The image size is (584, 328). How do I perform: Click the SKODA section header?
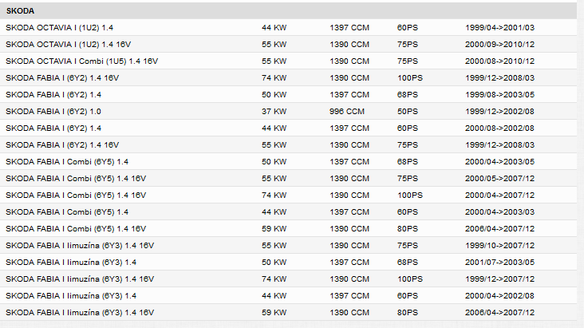coord(288,11)
